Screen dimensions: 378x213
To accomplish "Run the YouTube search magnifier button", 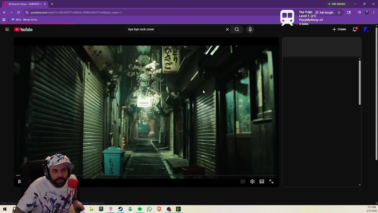I will [x=237, y=29].
